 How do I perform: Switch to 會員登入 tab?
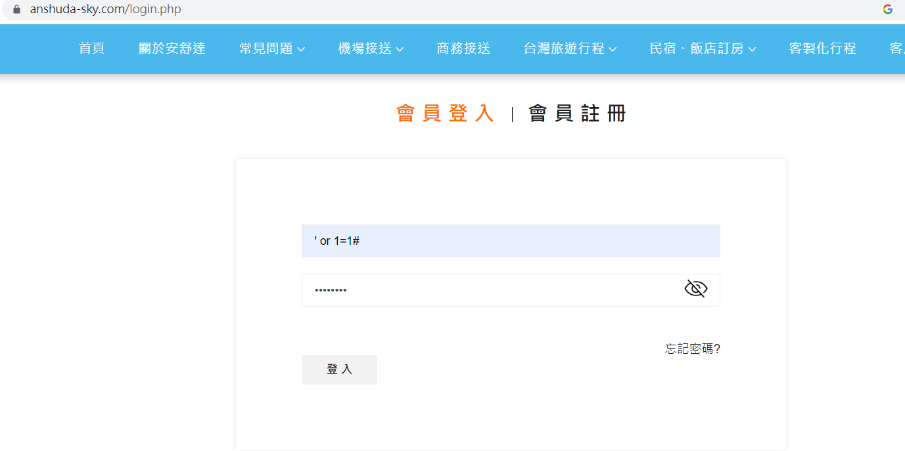click(x=445, y=114)
